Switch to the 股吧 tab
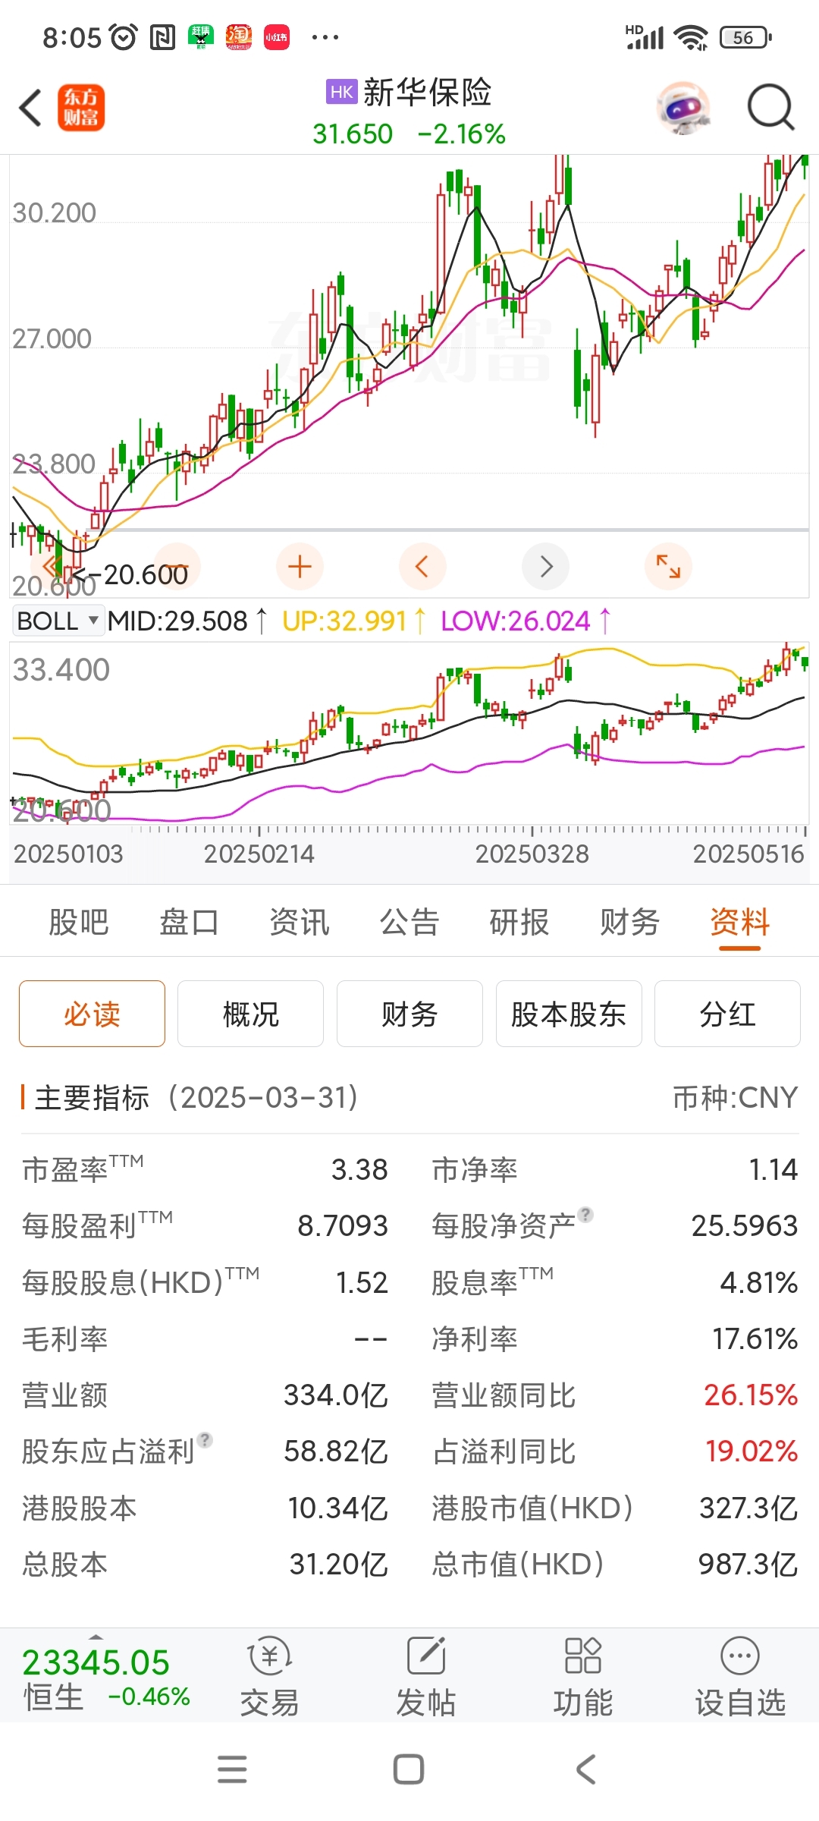This screenshot has height=1821, width=819. (79, 923)
